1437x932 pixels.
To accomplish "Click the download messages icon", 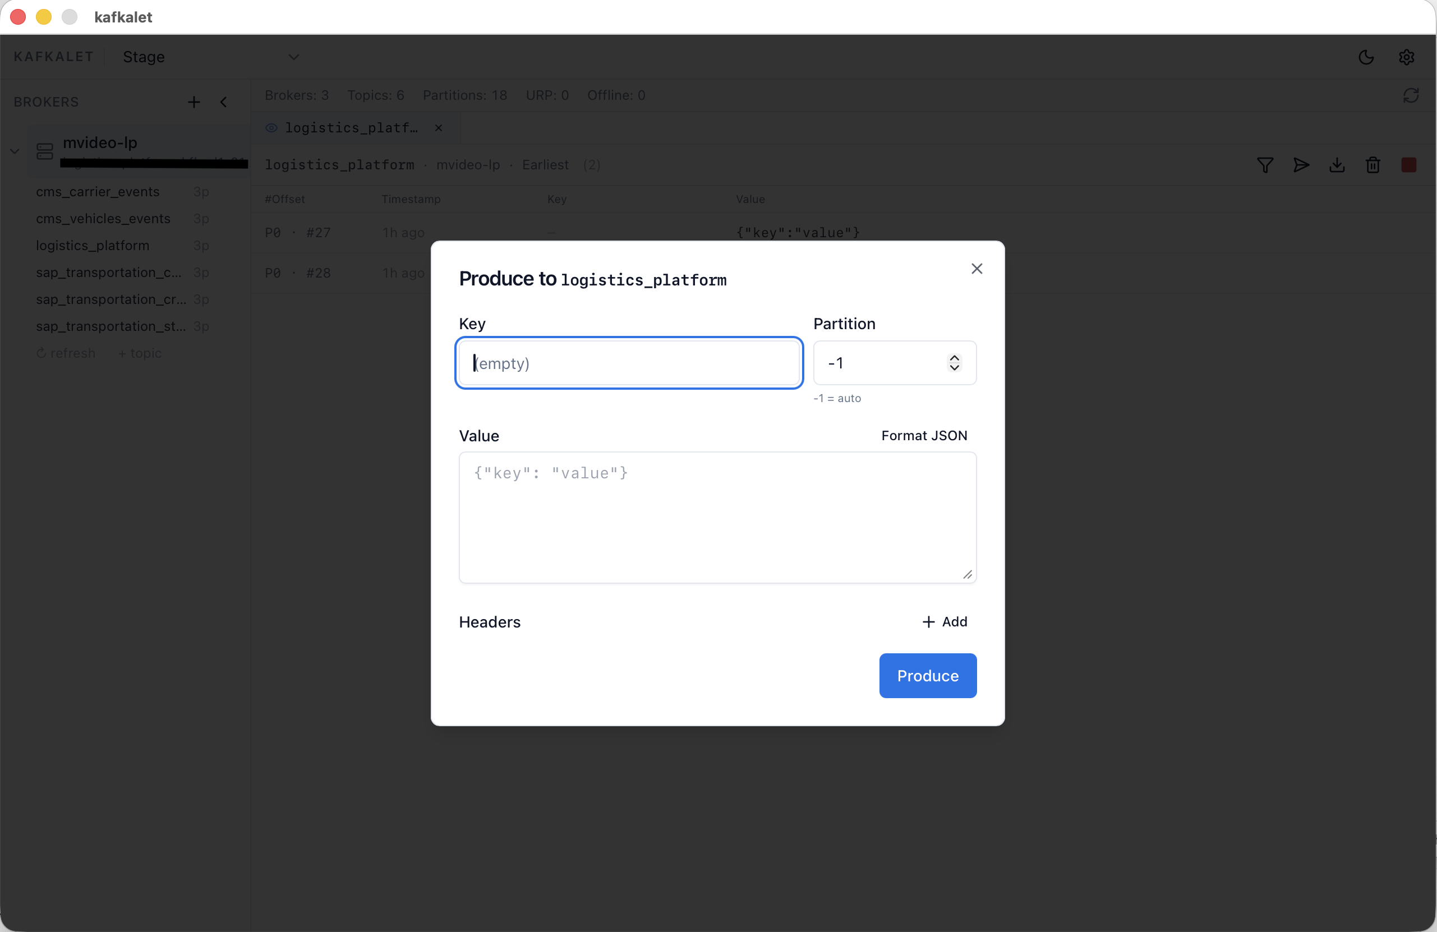I will coord(1337,165).
